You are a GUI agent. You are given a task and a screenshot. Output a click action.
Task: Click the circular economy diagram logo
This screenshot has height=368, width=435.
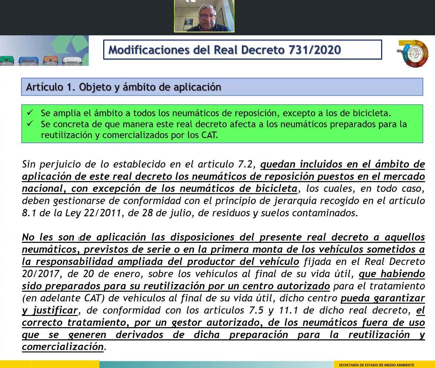coord(413,54)
